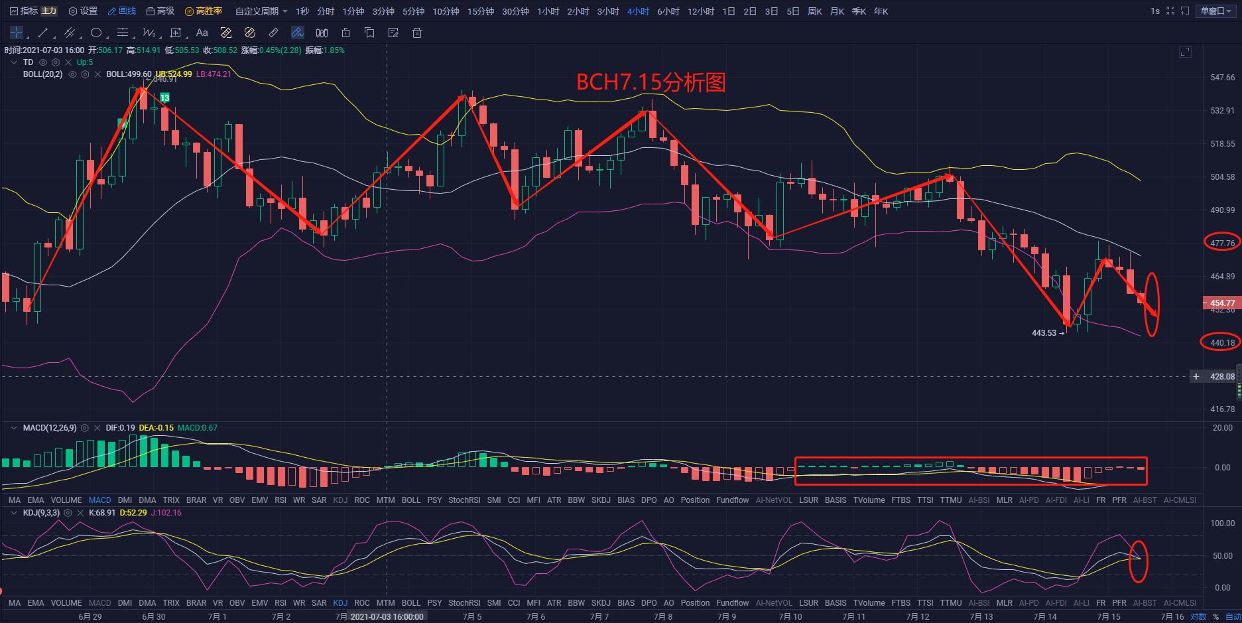Click the add window icon near 单窗口
The width and height of the screenshot is (1242, 623).
point(1184,11)
